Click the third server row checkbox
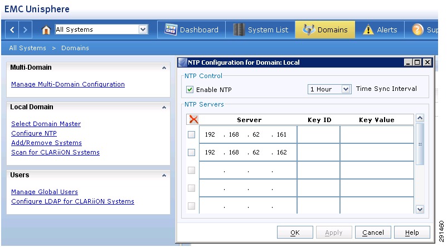The width and height of the screenshot is (447, 247). pyautogui.click(x=191, y=170)
